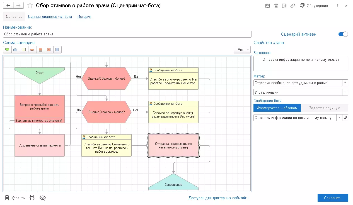Click the print icon in the header
The image size is (353, 205).
pos(276,6)
